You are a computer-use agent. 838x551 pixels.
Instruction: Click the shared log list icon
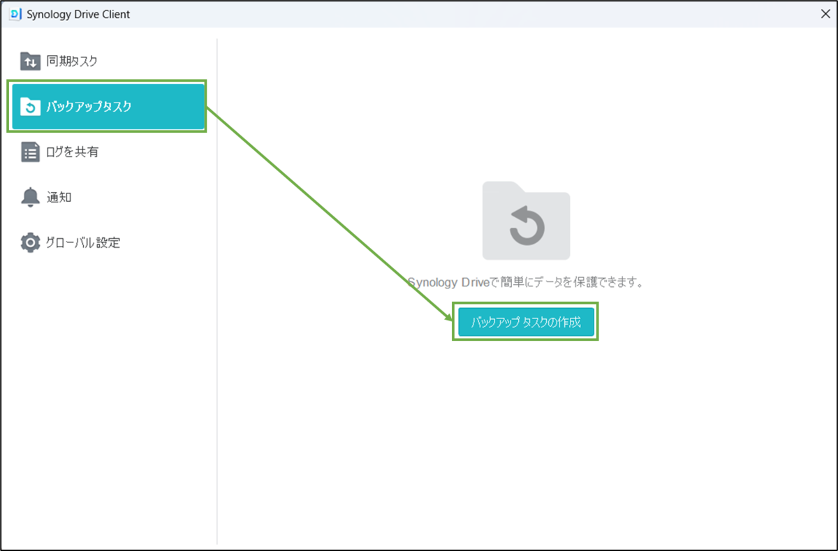click(x=30, y=152)
